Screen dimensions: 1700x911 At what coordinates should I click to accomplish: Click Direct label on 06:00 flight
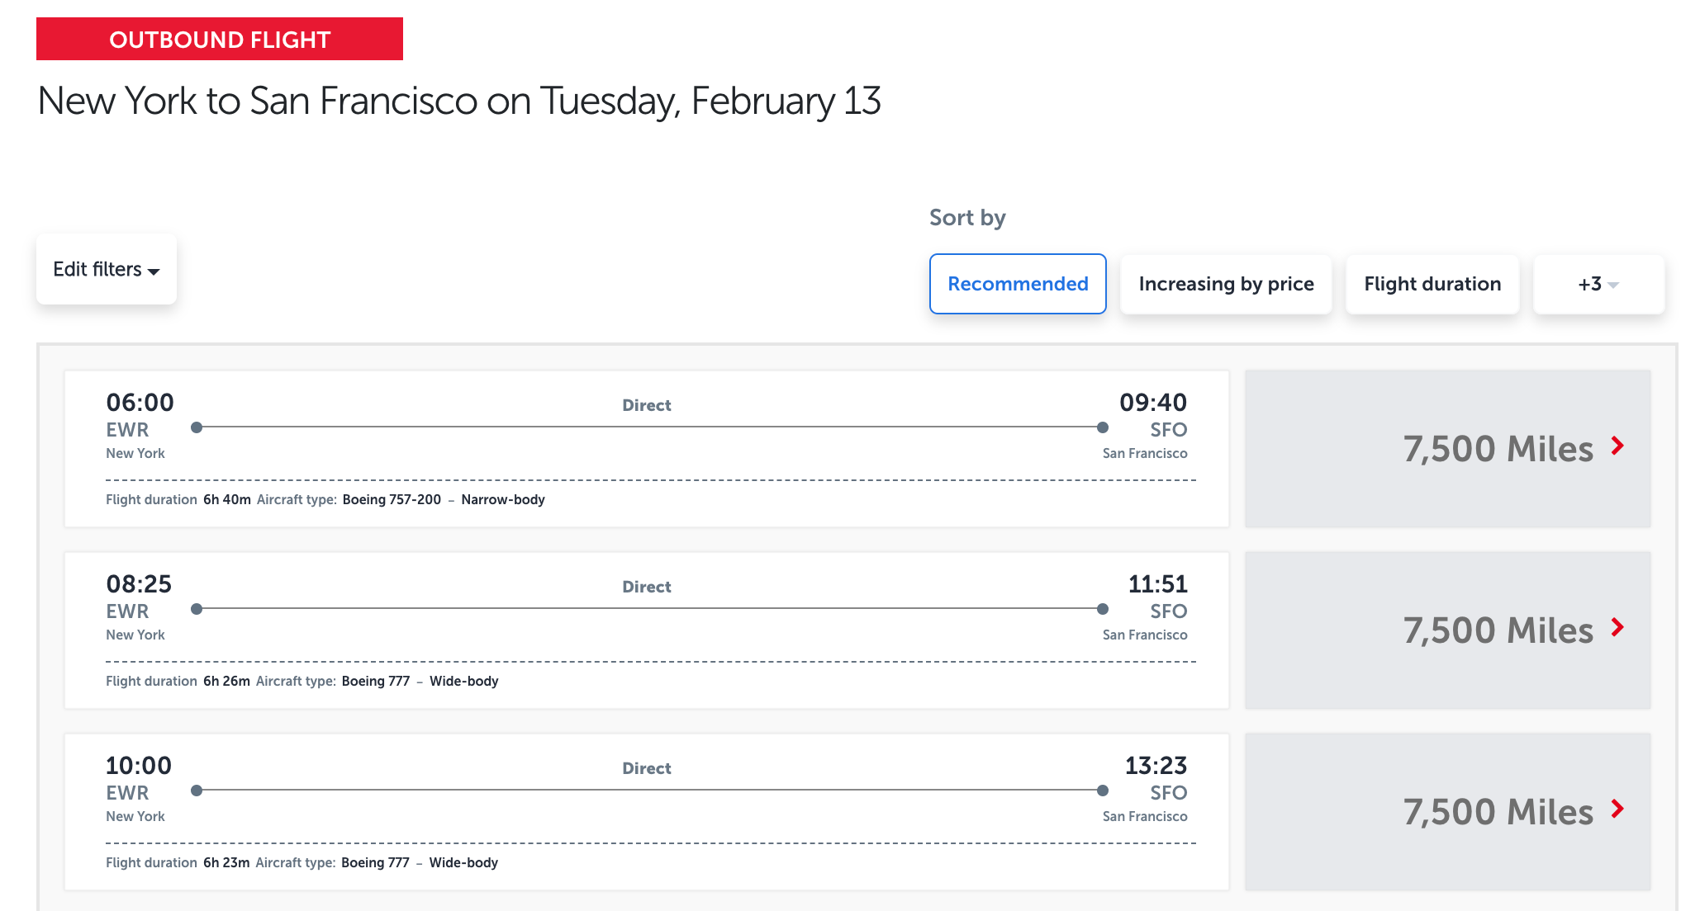coord(646,405)
